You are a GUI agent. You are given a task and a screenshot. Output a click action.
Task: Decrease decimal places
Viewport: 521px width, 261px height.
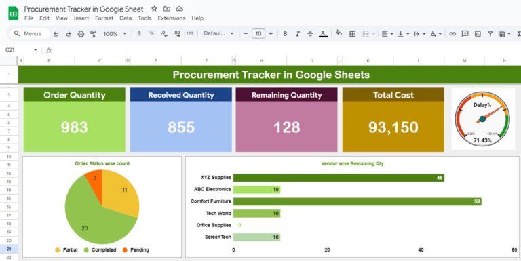coord(163,33)
